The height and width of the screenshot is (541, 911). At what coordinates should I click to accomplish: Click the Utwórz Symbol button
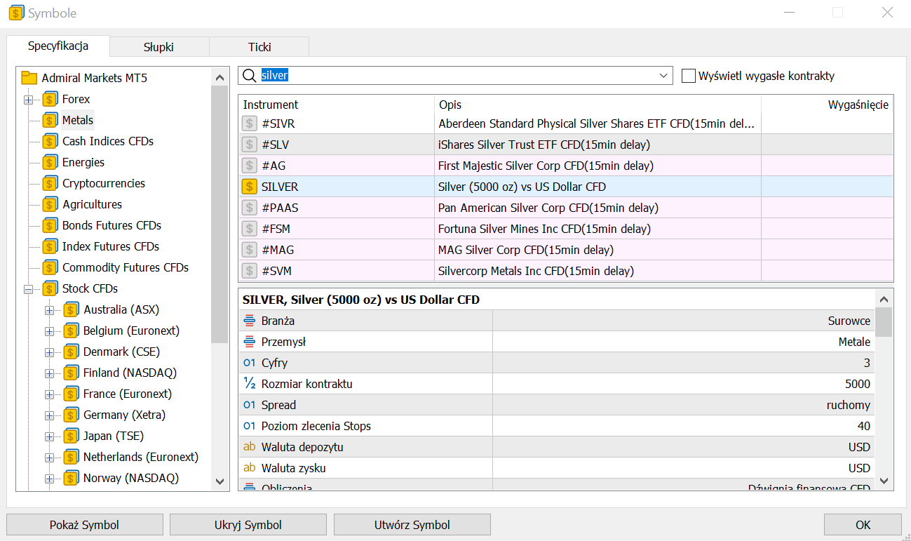pyautogui.click(x=412, y=525)
